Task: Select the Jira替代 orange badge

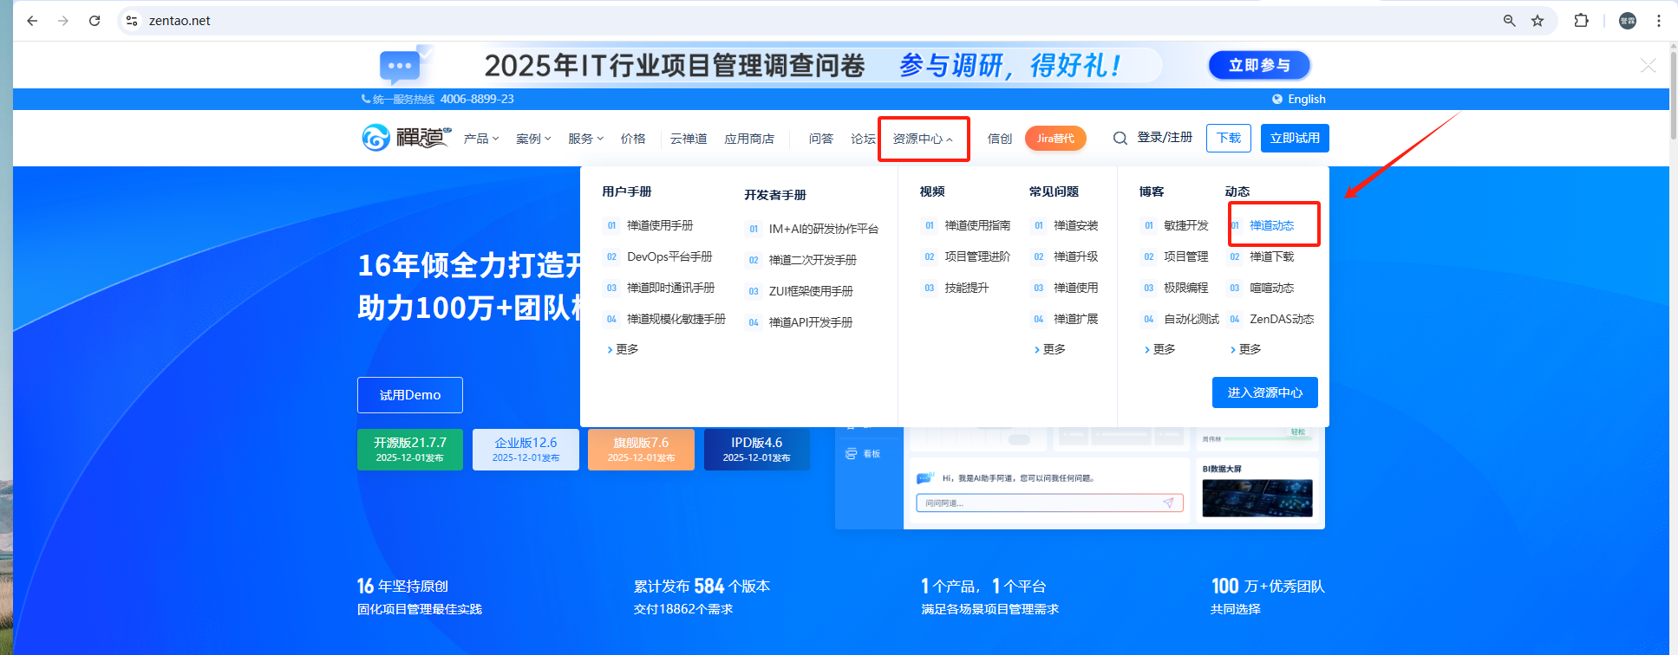Action: [x=1055, y=139]
